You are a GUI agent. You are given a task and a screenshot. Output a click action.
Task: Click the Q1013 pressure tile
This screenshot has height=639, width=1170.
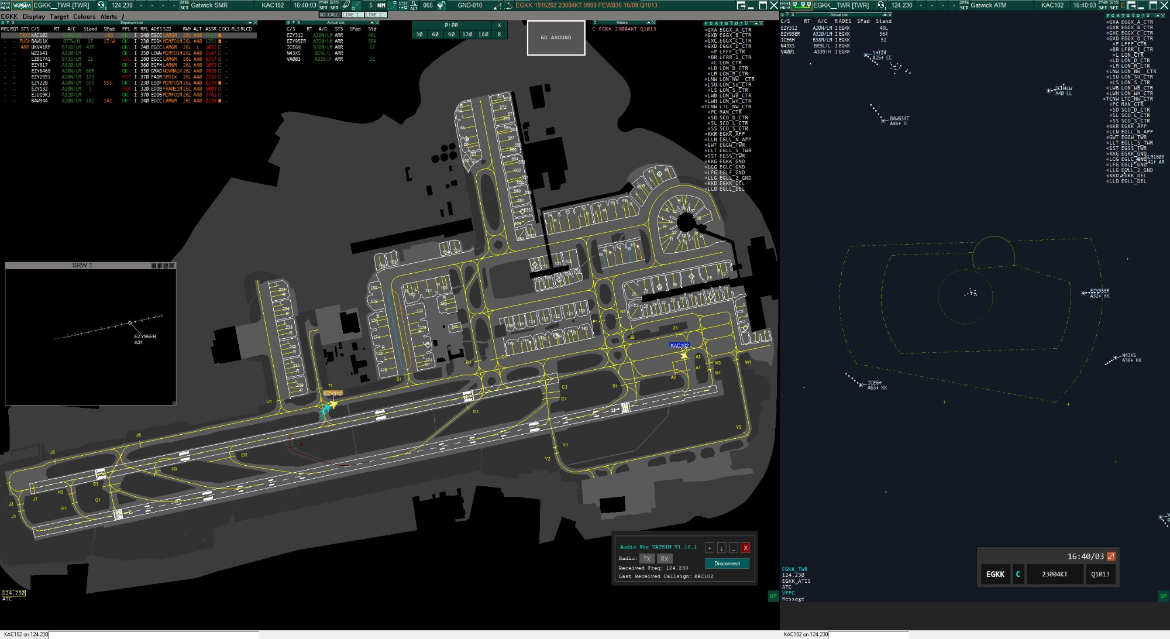coord(1100,574)
